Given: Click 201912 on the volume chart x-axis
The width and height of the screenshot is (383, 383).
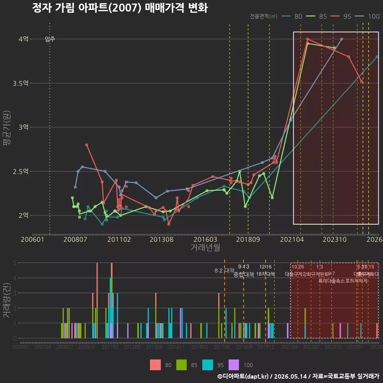Looking at the screenshot, I should [x=266, y=347].
